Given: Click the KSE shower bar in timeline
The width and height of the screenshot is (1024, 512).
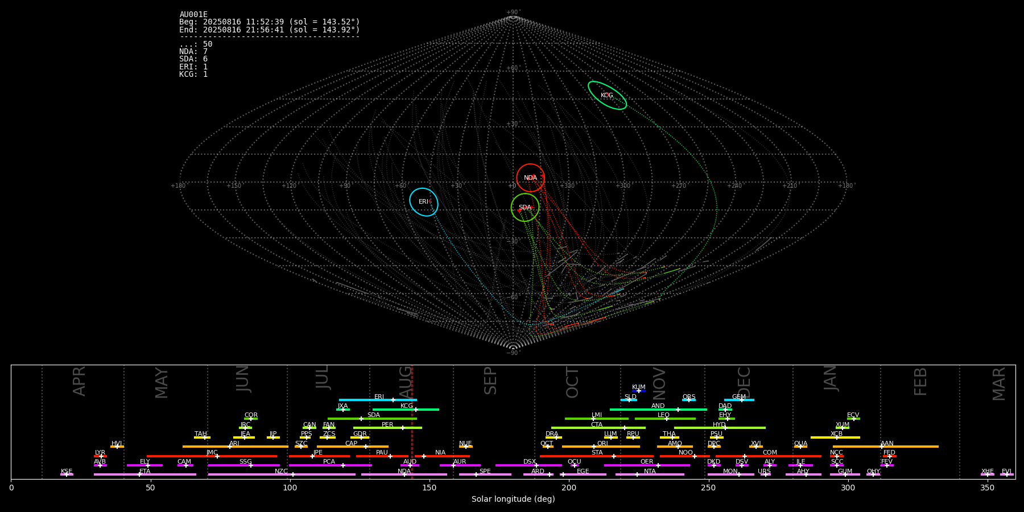Looking at the screenshot, I should click(x=67, y=474).
